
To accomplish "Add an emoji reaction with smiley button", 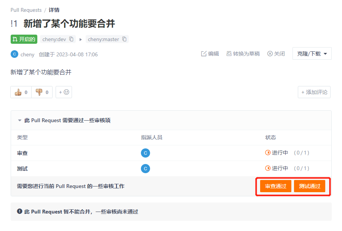I will pos(64,92).
